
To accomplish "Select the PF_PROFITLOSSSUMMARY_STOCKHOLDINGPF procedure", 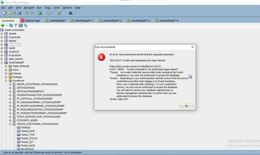I will [x=41, y=106].
